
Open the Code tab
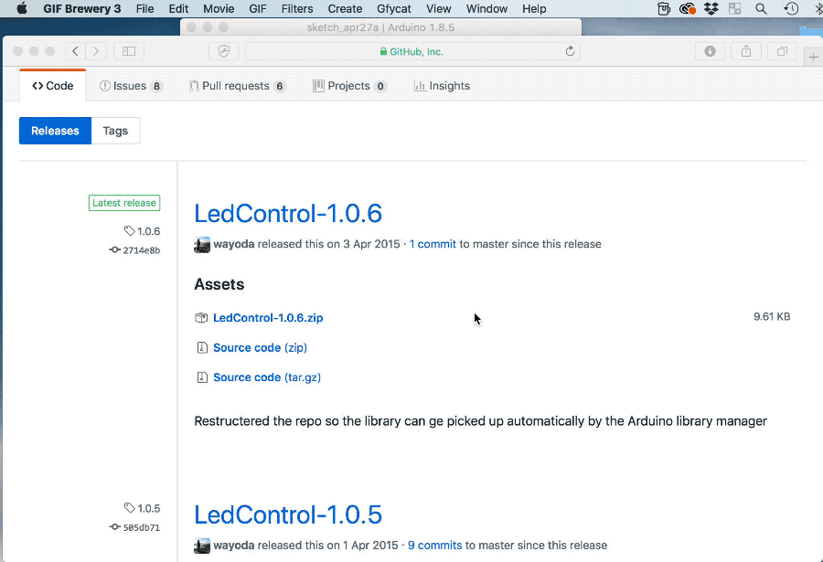point(53,86)
